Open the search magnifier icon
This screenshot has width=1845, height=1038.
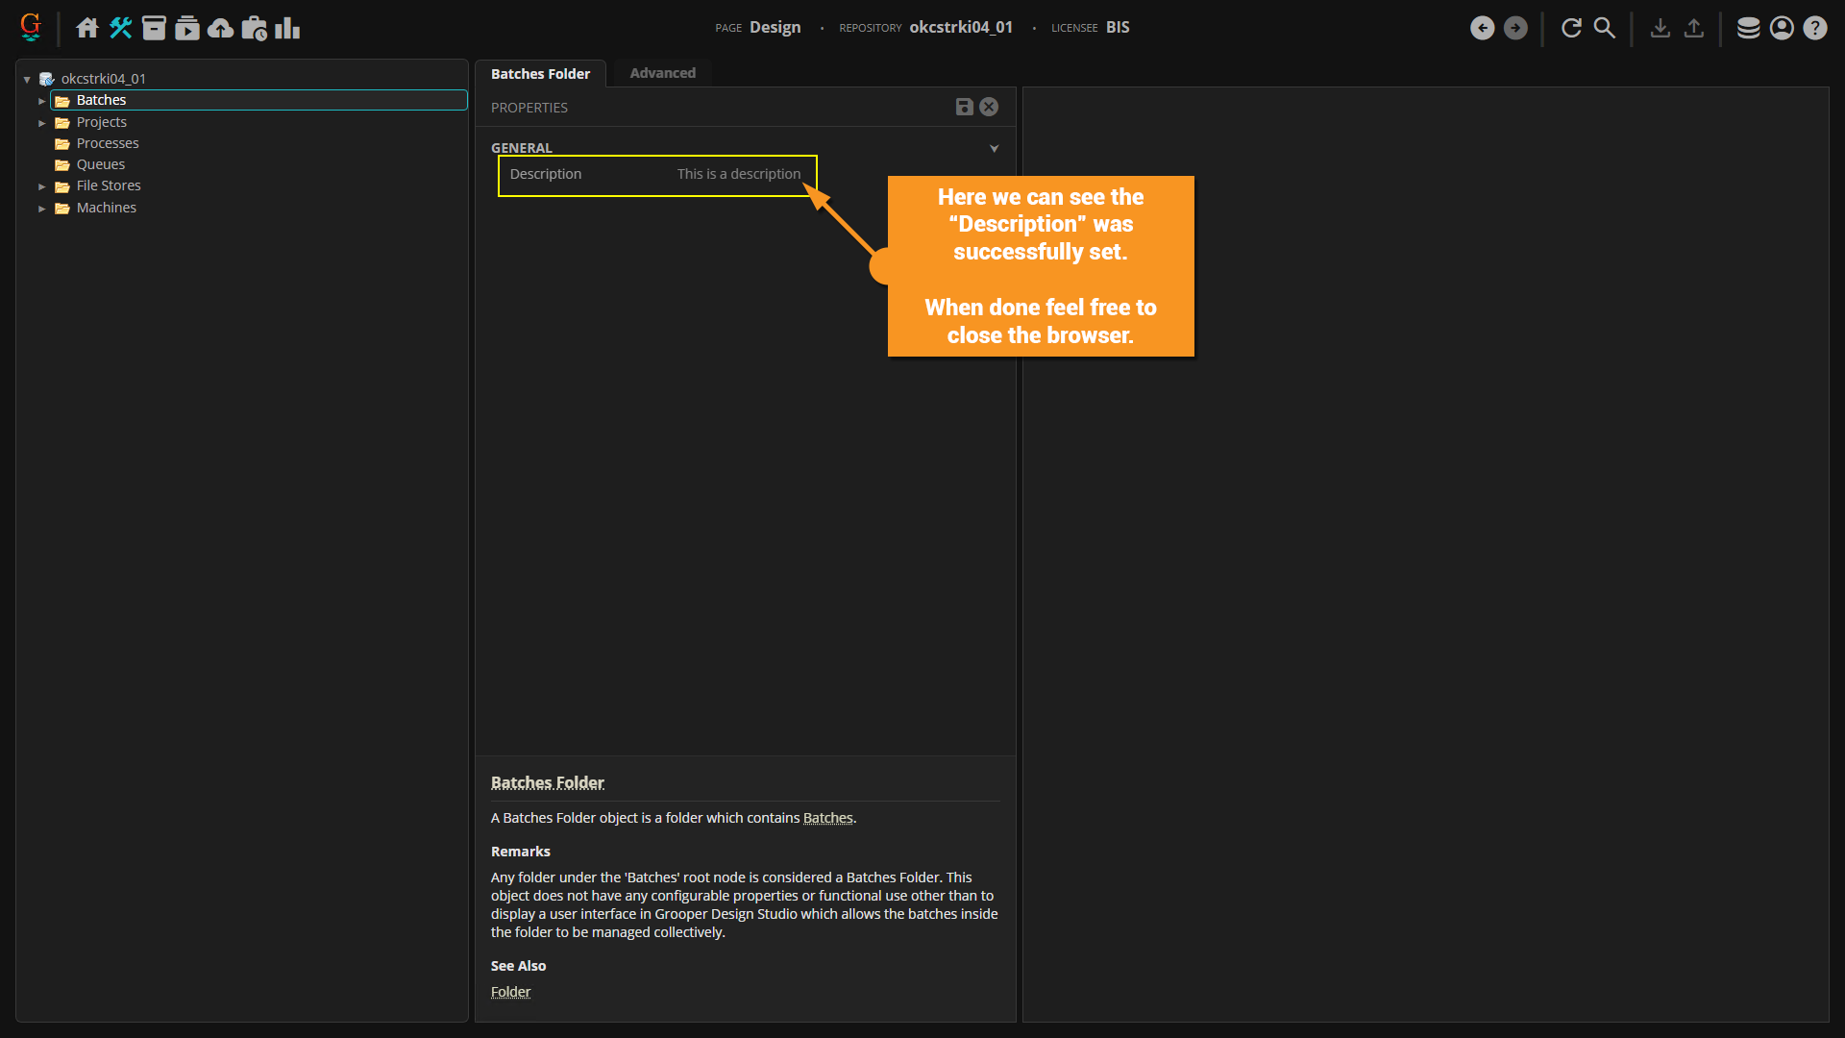coord(1605,28)
